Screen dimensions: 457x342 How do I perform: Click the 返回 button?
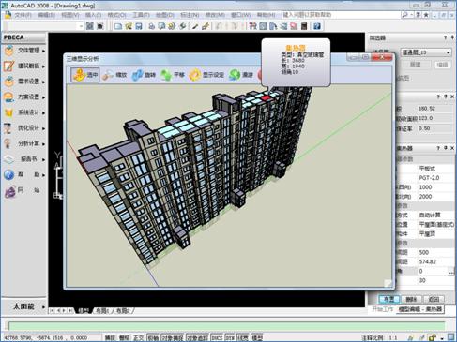(x=434, y=299)
